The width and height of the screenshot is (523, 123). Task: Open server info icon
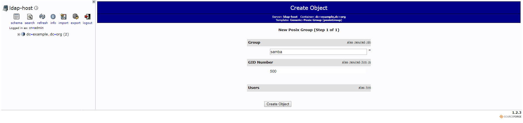pyautogui.click(x=53, y=17)
